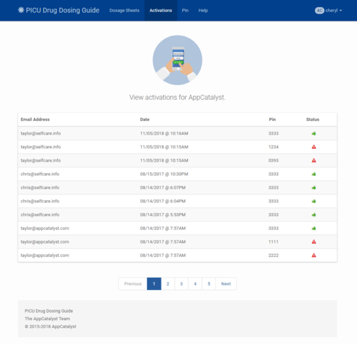Viewport: 357px width, 344px height.
Task: Click thumbs-up icon in 08/15/2017 10:30PM row
Action: click(x=314, y=174)
